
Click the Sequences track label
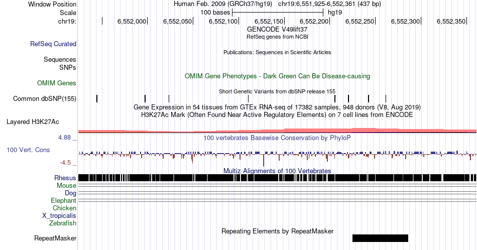pyautogui.click(x=60, y=59)
